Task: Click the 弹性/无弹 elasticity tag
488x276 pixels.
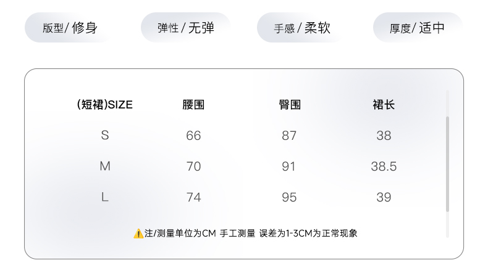Action: 186,28
